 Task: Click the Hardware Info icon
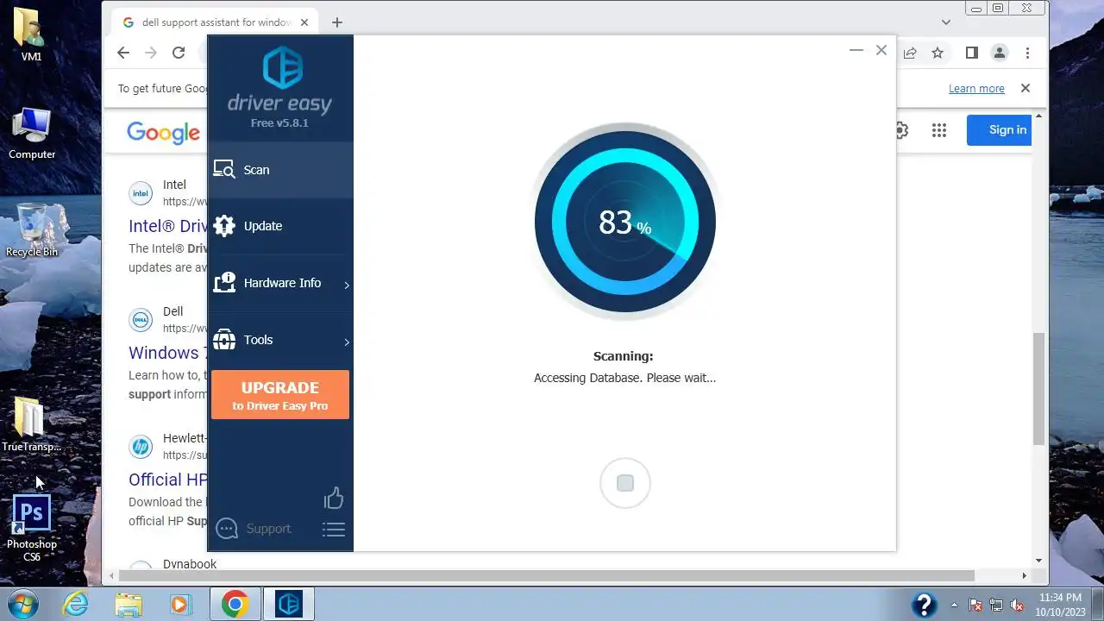pos(224,283)
